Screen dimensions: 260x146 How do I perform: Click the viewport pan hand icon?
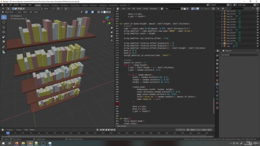point(112,32)
